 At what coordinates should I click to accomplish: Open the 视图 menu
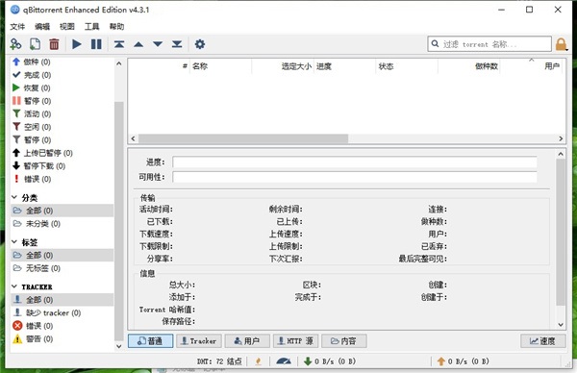(x=67, y=27)
